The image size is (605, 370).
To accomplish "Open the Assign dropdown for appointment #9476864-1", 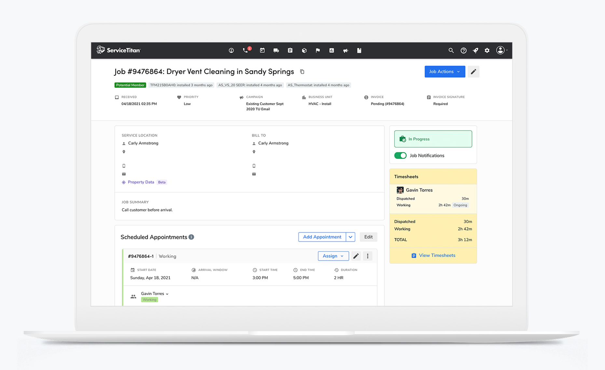I will pyautogui.click(x=333, y=256).
